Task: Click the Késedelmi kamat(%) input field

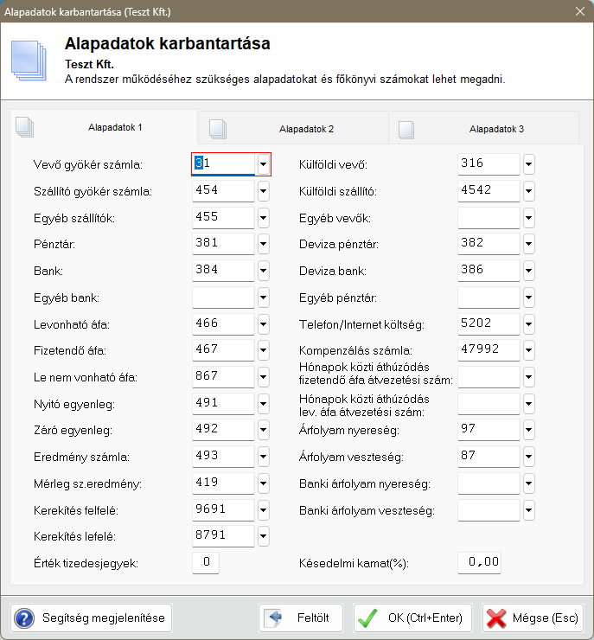Action: (x=479, y=562)
